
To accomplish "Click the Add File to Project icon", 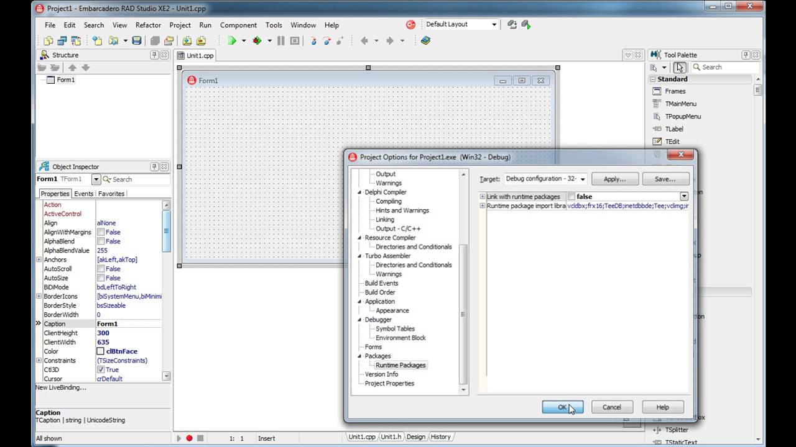I will click(187, 40).
